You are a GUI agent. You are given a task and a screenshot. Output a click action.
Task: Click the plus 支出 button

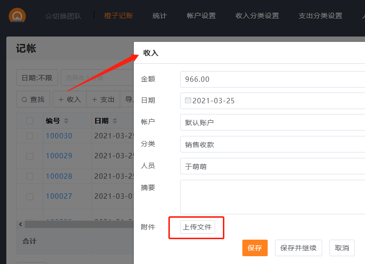pyautogui.click(x=103, y=99)
